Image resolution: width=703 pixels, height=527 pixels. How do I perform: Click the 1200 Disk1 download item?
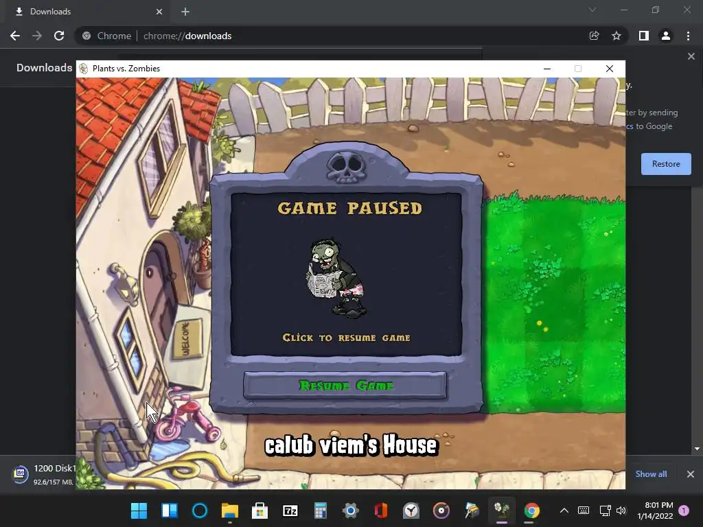pos(44,474)
